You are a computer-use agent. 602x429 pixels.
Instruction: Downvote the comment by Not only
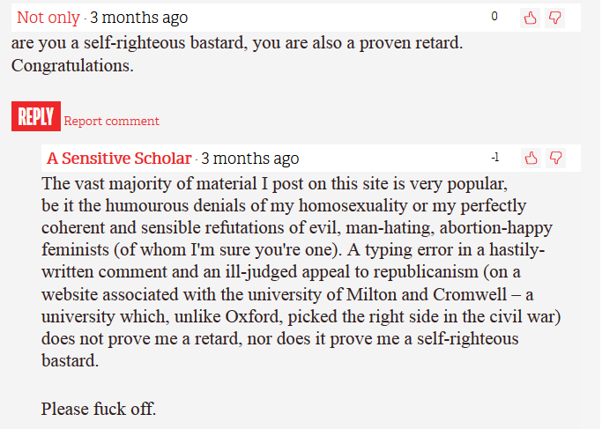[554, 18]
